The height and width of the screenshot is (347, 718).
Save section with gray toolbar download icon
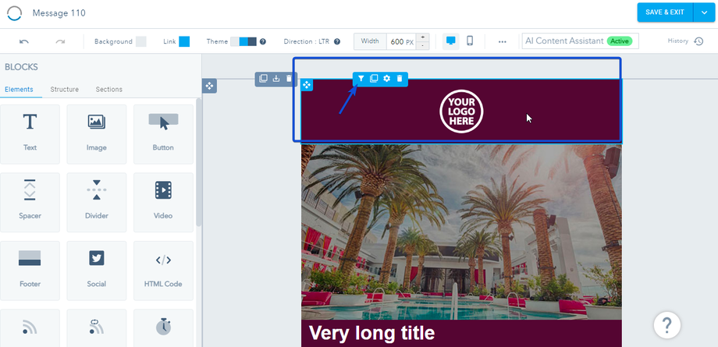(x=276, y=78)
